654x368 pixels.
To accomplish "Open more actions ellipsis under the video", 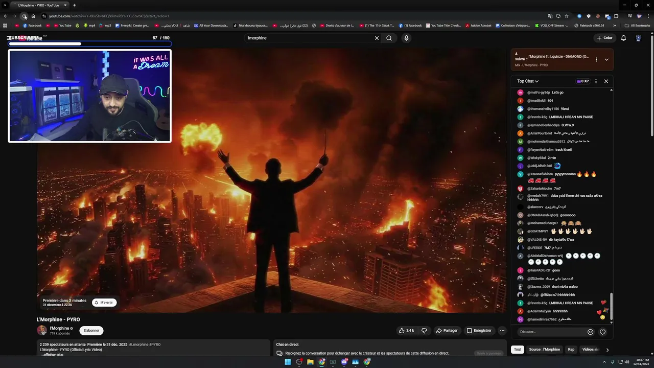I will coord(502,331).
